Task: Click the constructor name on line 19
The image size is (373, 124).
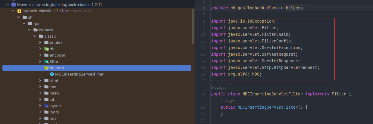Action: [268, 107]
